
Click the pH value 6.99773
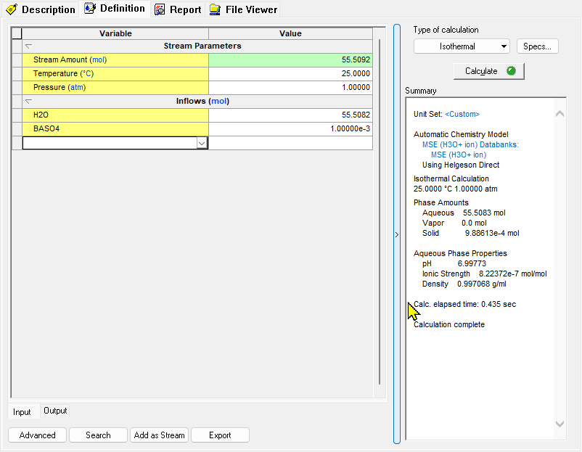click(472, 263)
